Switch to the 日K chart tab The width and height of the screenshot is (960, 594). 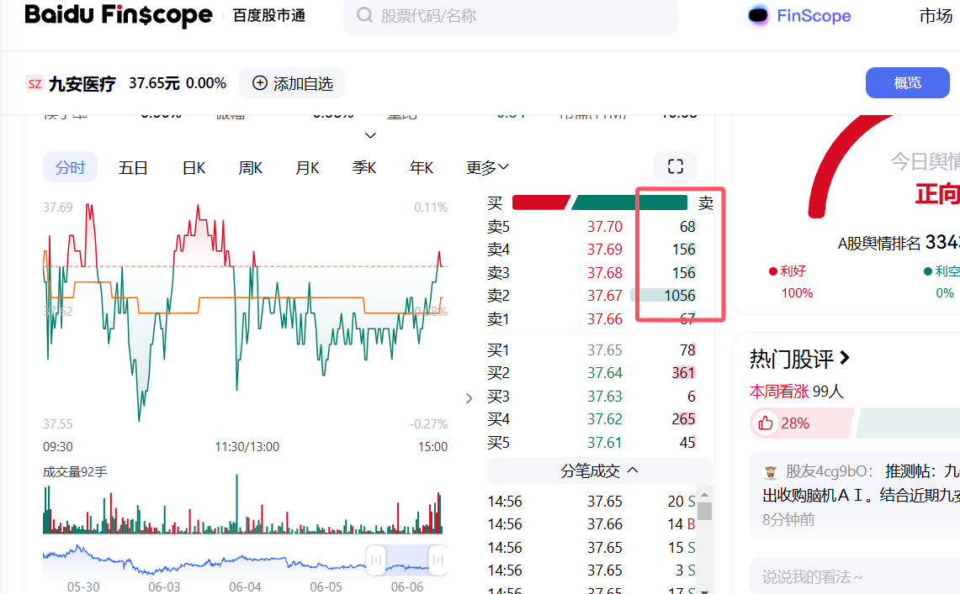tap(194, 167)
